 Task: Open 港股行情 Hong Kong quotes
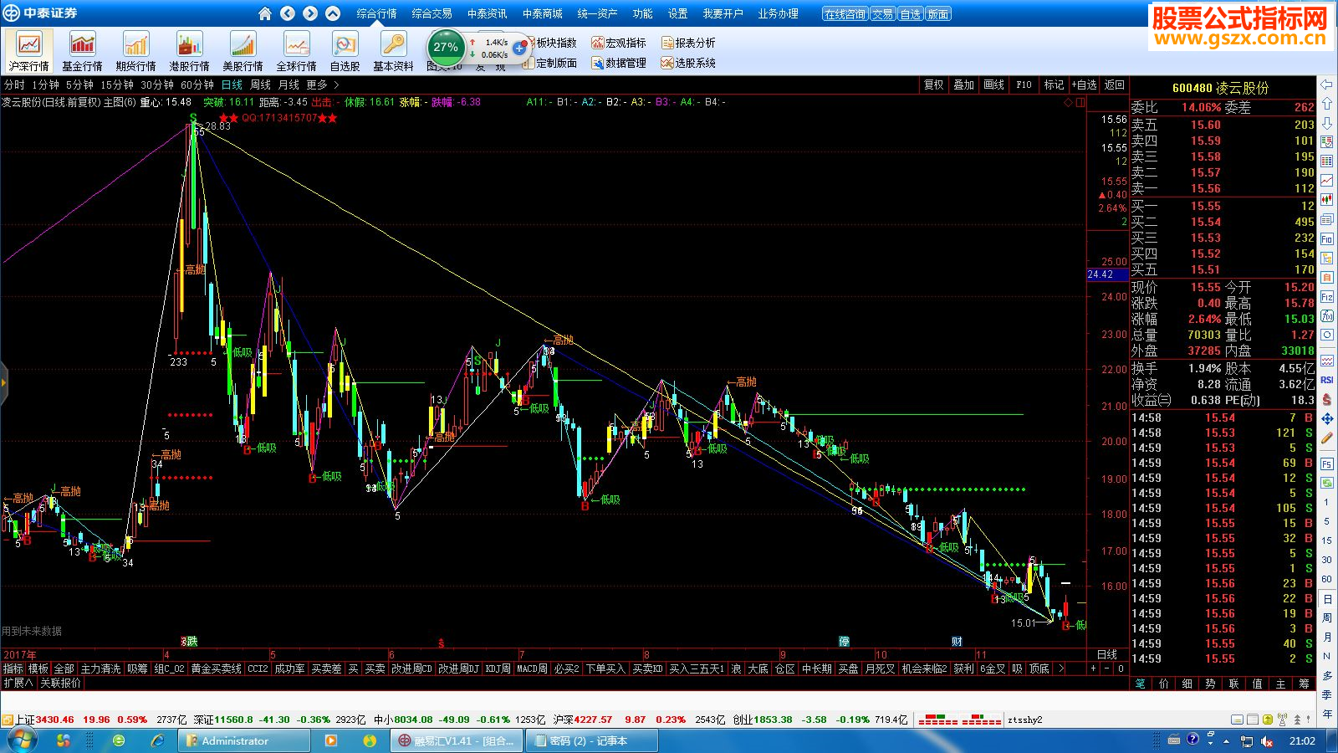(x=189, y=51)
